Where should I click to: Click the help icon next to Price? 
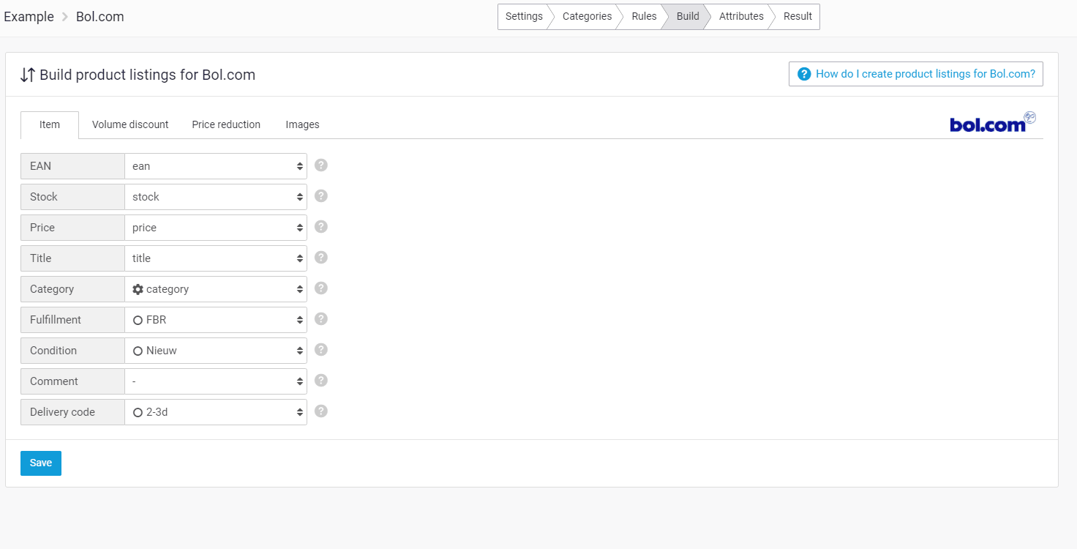pyautogui.click(x=321, y=227)
